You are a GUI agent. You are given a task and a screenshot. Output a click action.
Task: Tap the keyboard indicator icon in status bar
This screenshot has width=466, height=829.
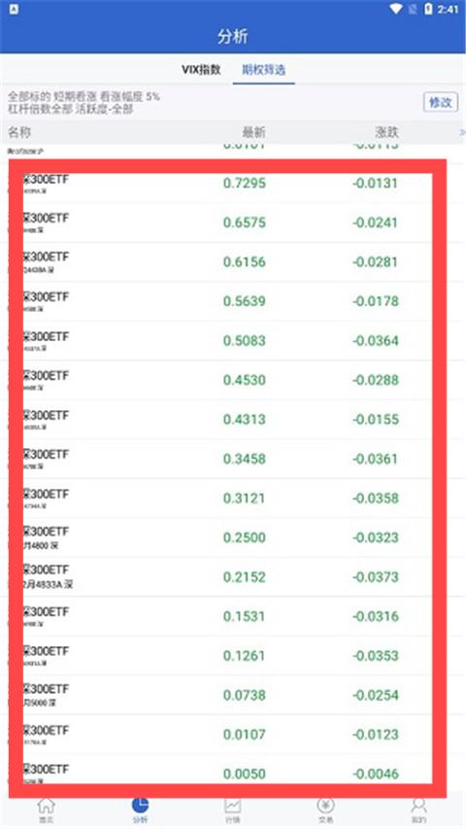click(x=14, y=9)
